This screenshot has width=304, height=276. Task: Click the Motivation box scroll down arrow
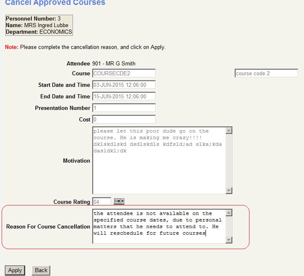pyautogui.click(x=229, y=191)
